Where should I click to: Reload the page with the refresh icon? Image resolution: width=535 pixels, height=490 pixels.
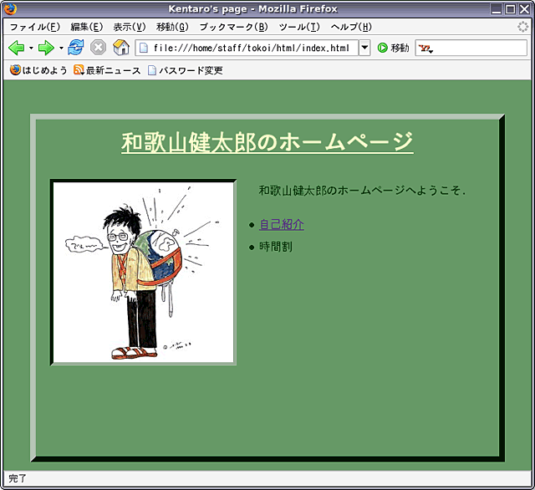pyautogui.click(x=76, y=48)
